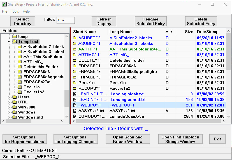Click file icon of LEADIN~2.T... row
The width and height of the screenshot is (232, 160).
[75, 99]
